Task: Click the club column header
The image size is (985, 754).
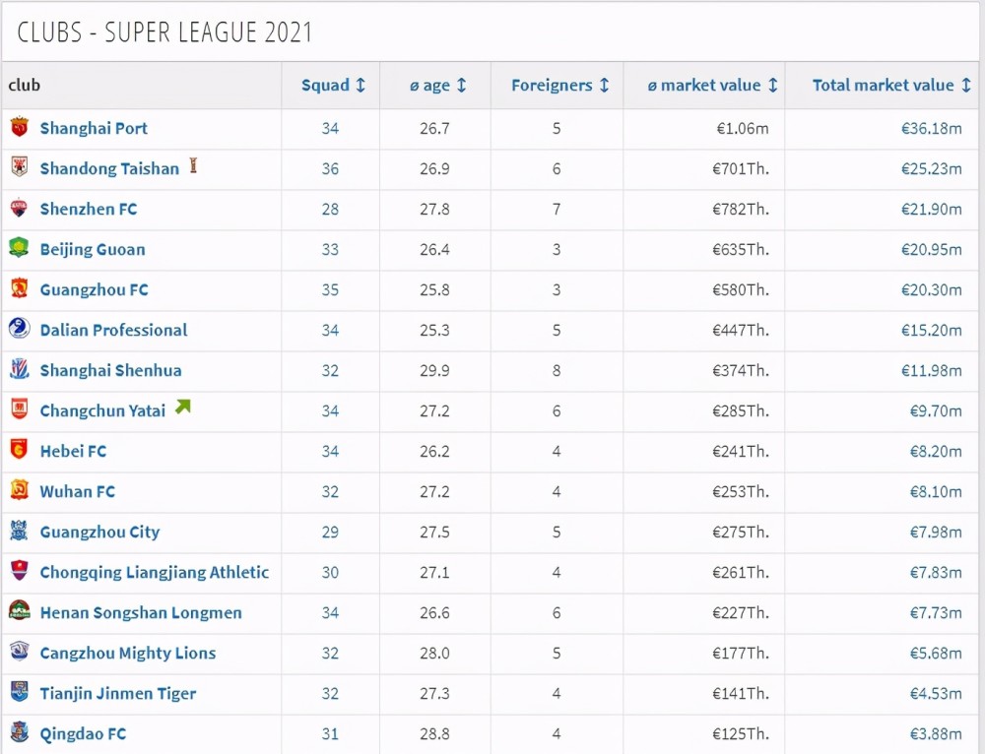Action: 24,85
